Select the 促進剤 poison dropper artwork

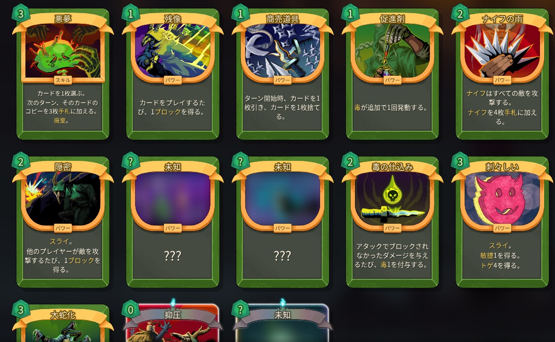pos(392,51)
